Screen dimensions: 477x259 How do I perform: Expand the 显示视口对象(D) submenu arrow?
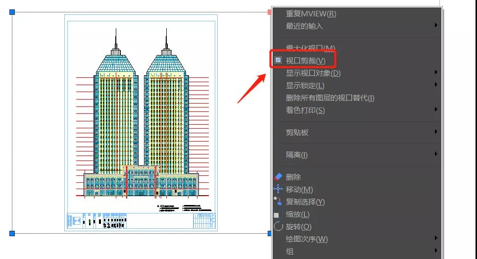tap(435, 73)
